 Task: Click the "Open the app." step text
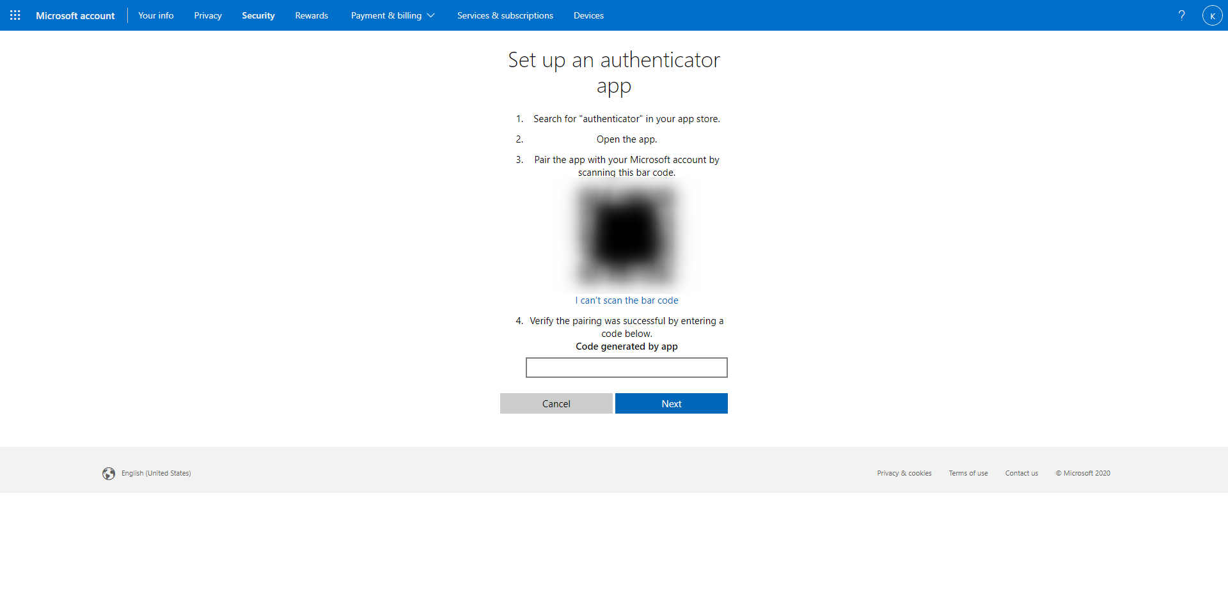click(x=627, y=139)
